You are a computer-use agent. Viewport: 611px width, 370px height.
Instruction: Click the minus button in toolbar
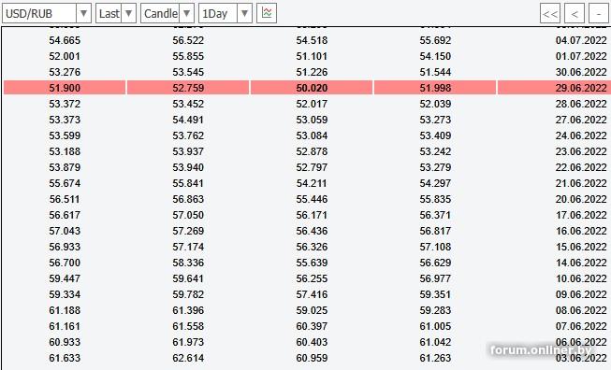point(599,14)
